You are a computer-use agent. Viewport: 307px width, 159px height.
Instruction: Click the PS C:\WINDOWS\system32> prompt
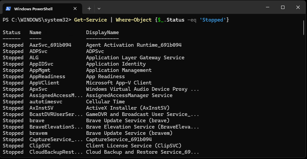coord(37,20)
